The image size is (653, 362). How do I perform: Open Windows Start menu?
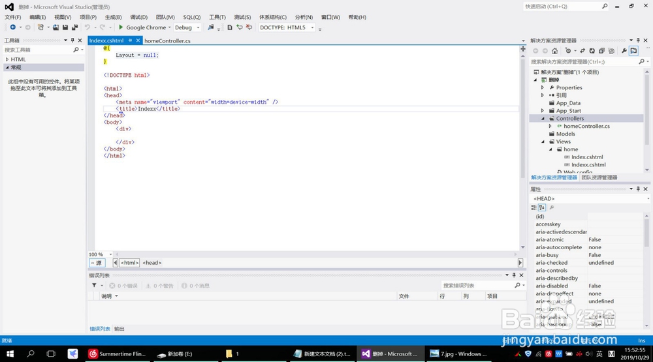click(10, 354)
